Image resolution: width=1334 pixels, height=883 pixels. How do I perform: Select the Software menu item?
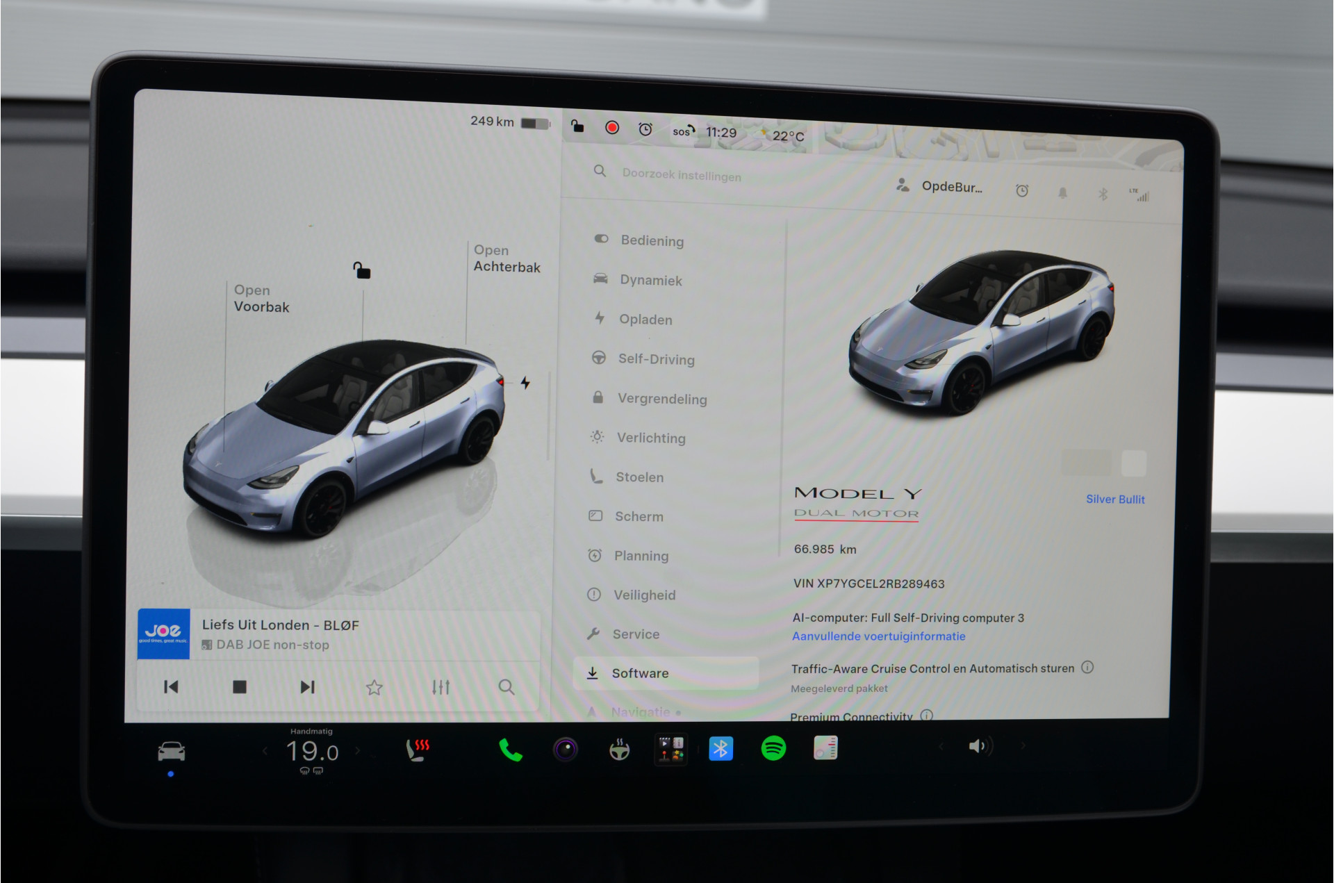tap(666, 673)
